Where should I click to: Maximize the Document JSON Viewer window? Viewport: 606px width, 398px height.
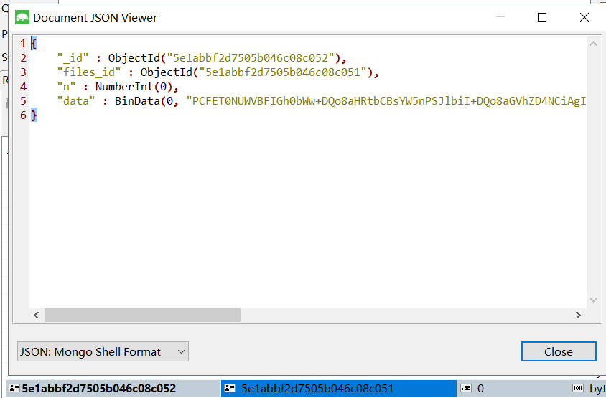point(542,17)
